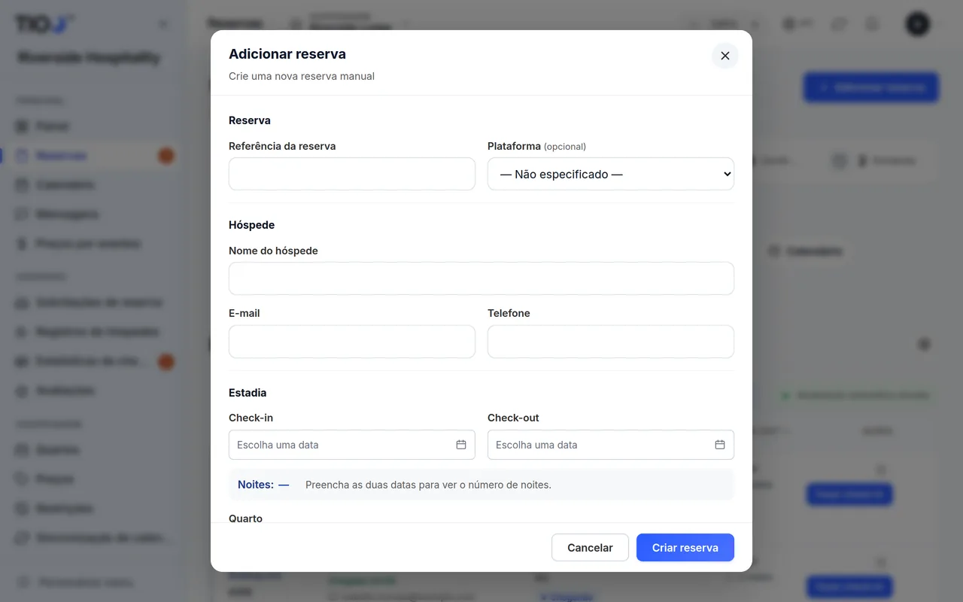Click into the Nome do hóspede field
This screenshot has height=602, width=963.
481,278
